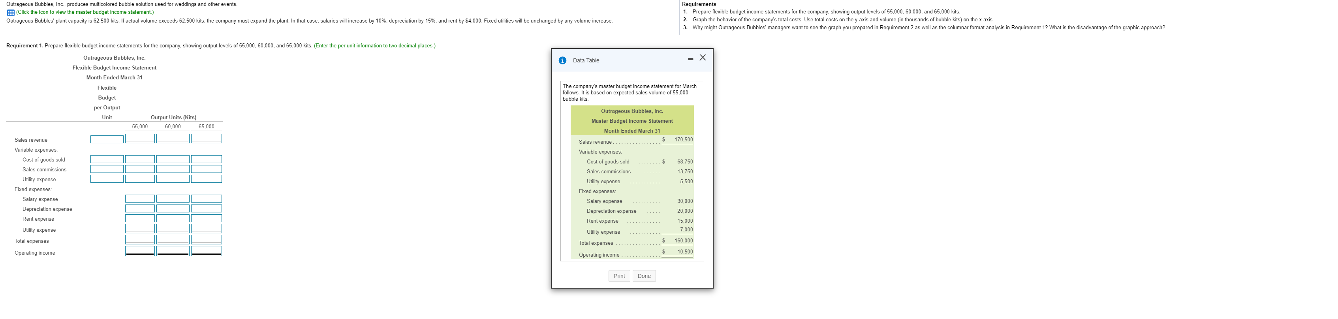Click the 10,500 operating income value

(684, 251)
